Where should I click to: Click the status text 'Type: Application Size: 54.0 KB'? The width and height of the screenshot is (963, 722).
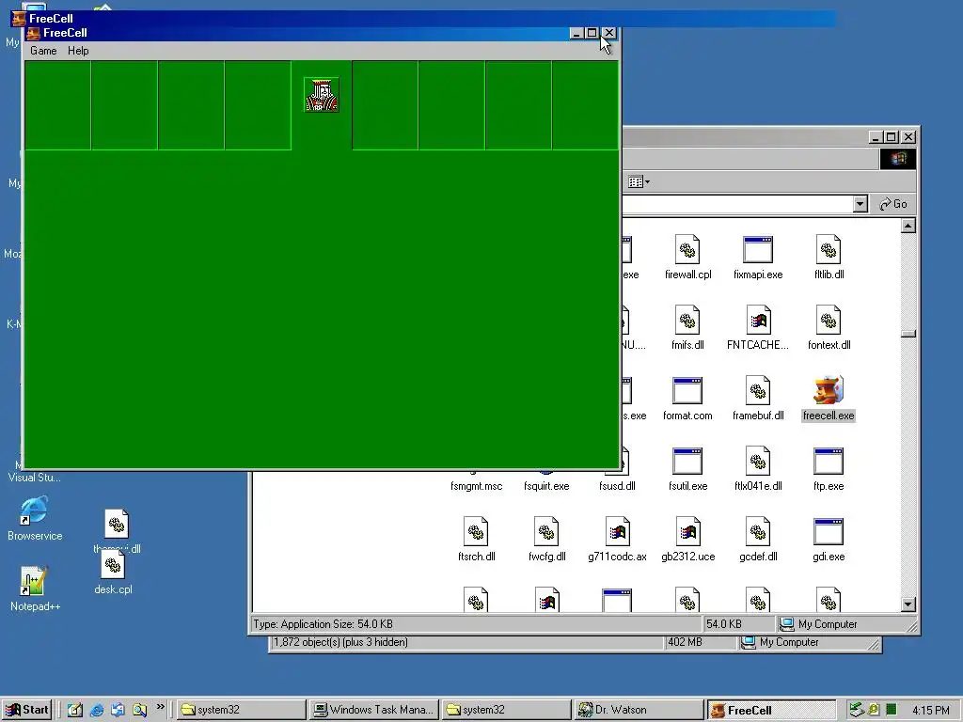point(324,624)
